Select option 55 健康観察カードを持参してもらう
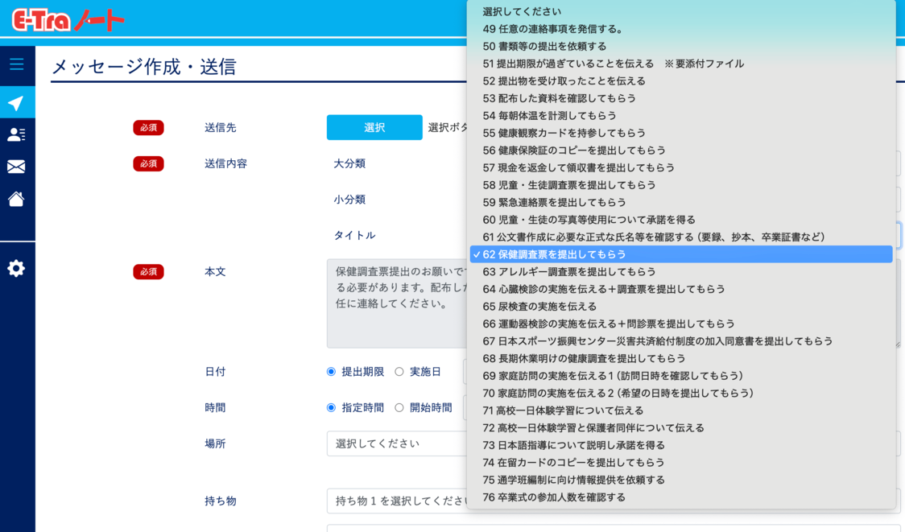The width and height of the screenshot is (905, 532). [681, 133]
